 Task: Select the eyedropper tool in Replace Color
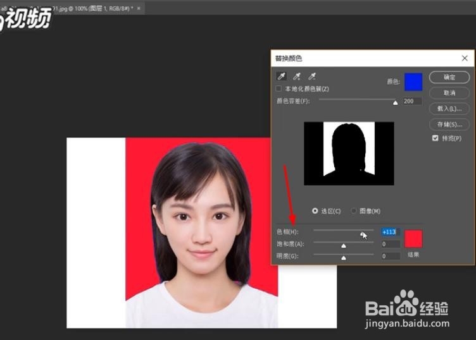click(282, 76)
